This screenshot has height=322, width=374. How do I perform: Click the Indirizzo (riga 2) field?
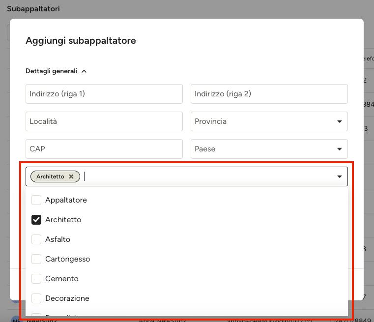click(269, 94)
